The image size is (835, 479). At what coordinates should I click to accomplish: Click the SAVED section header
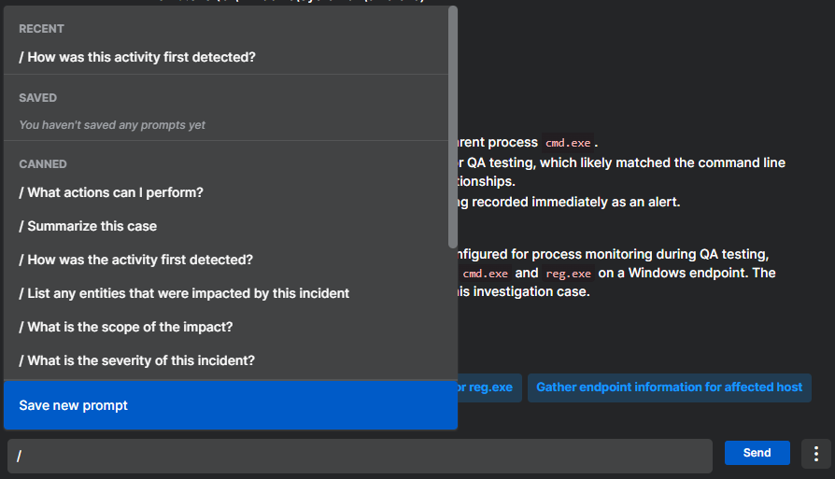point(38,98)
